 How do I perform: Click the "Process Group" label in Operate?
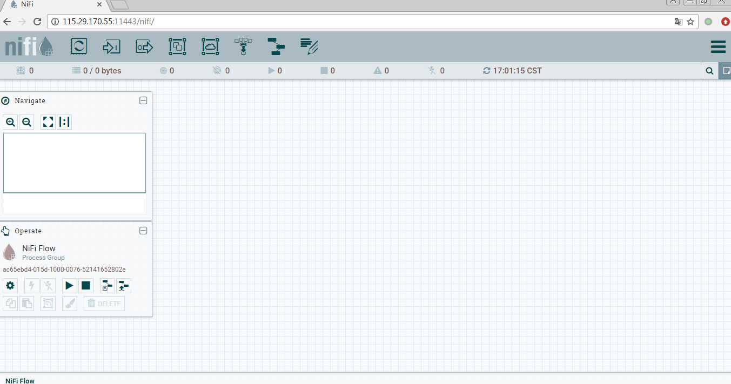(43, 258)
